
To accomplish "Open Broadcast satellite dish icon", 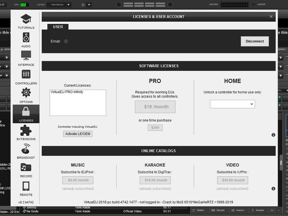I will click(26, 148).
